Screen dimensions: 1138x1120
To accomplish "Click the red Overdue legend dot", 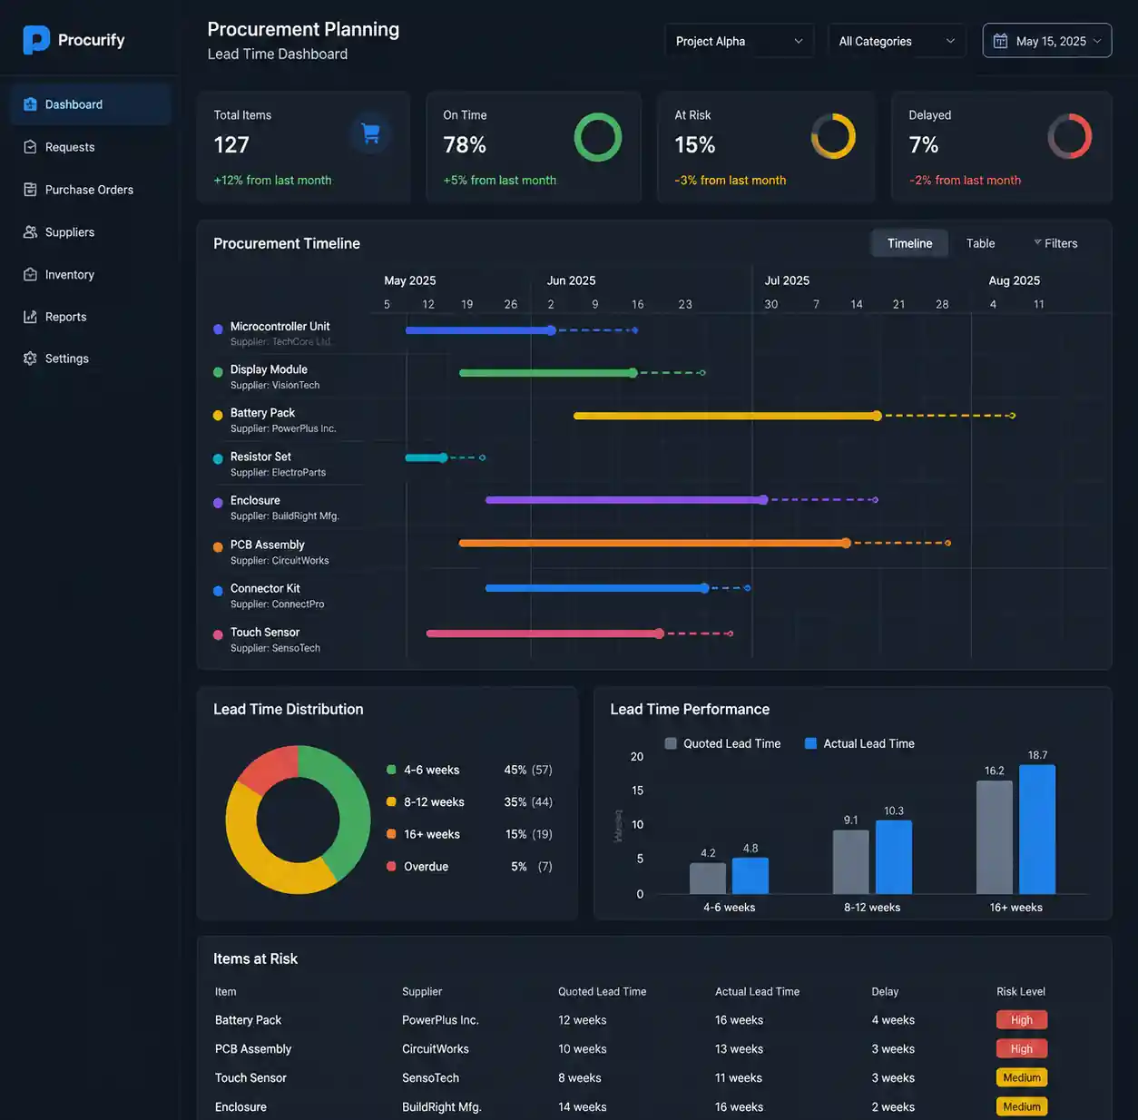I will click(391, 866).
